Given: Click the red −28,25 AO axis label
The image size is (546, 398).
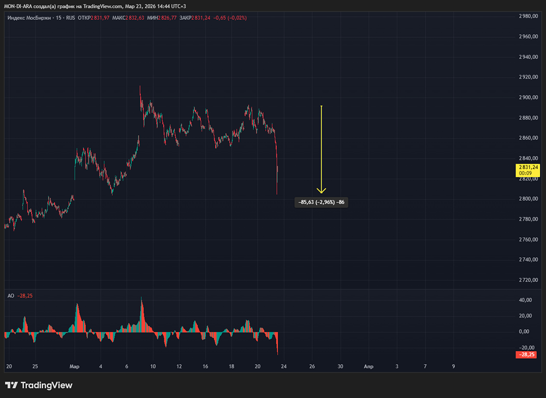Looking at the screenshot, I should click(x=526, y=355).
